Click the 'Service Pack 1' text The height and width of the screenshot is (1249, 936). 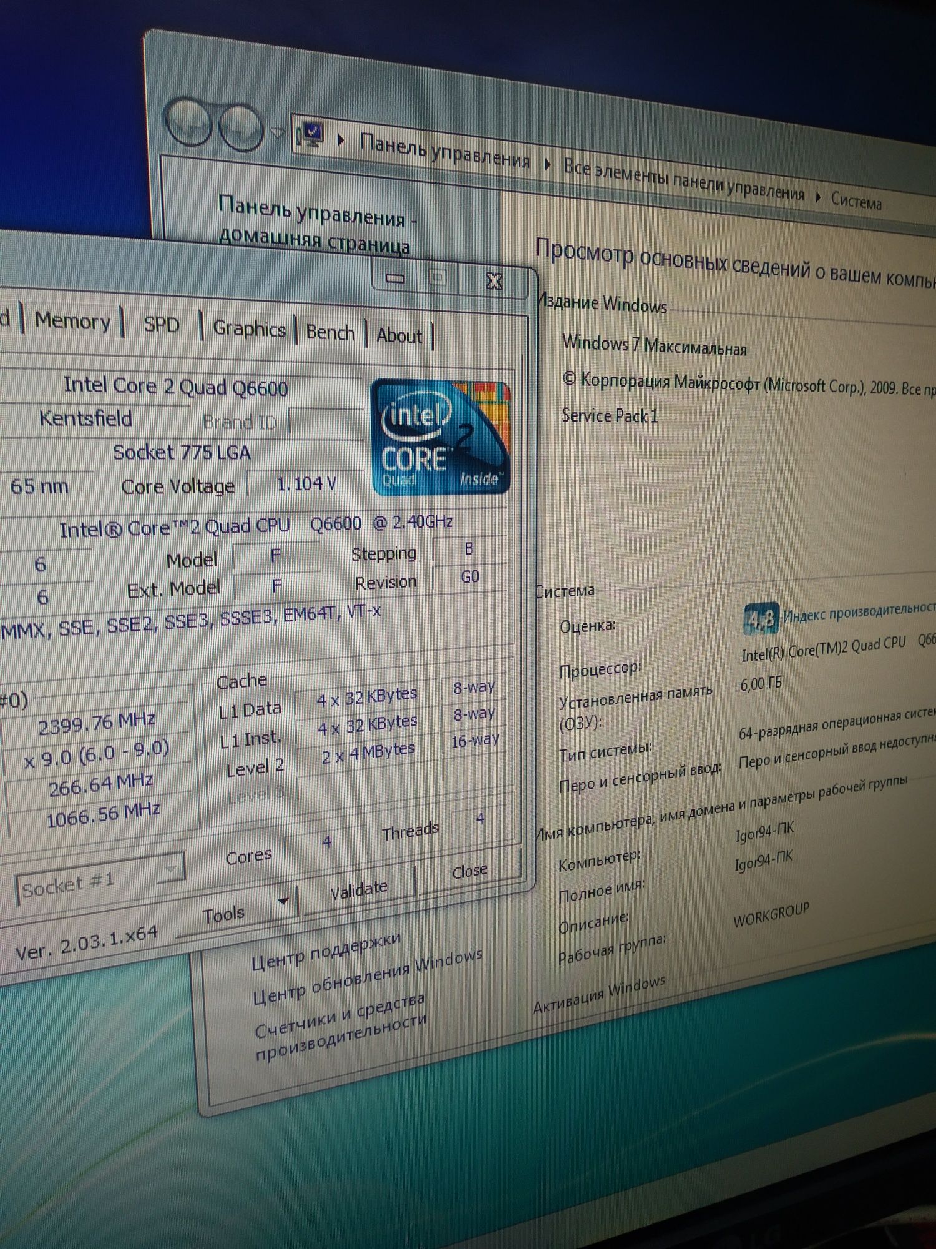(x=609, y=415)
